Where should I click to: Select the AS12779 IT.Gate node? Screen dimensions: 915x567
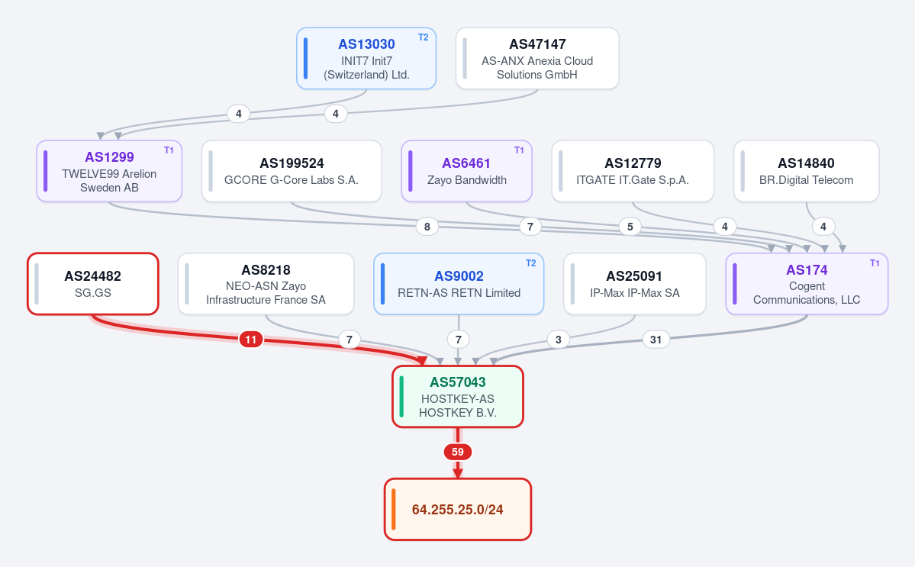point(633,171)
